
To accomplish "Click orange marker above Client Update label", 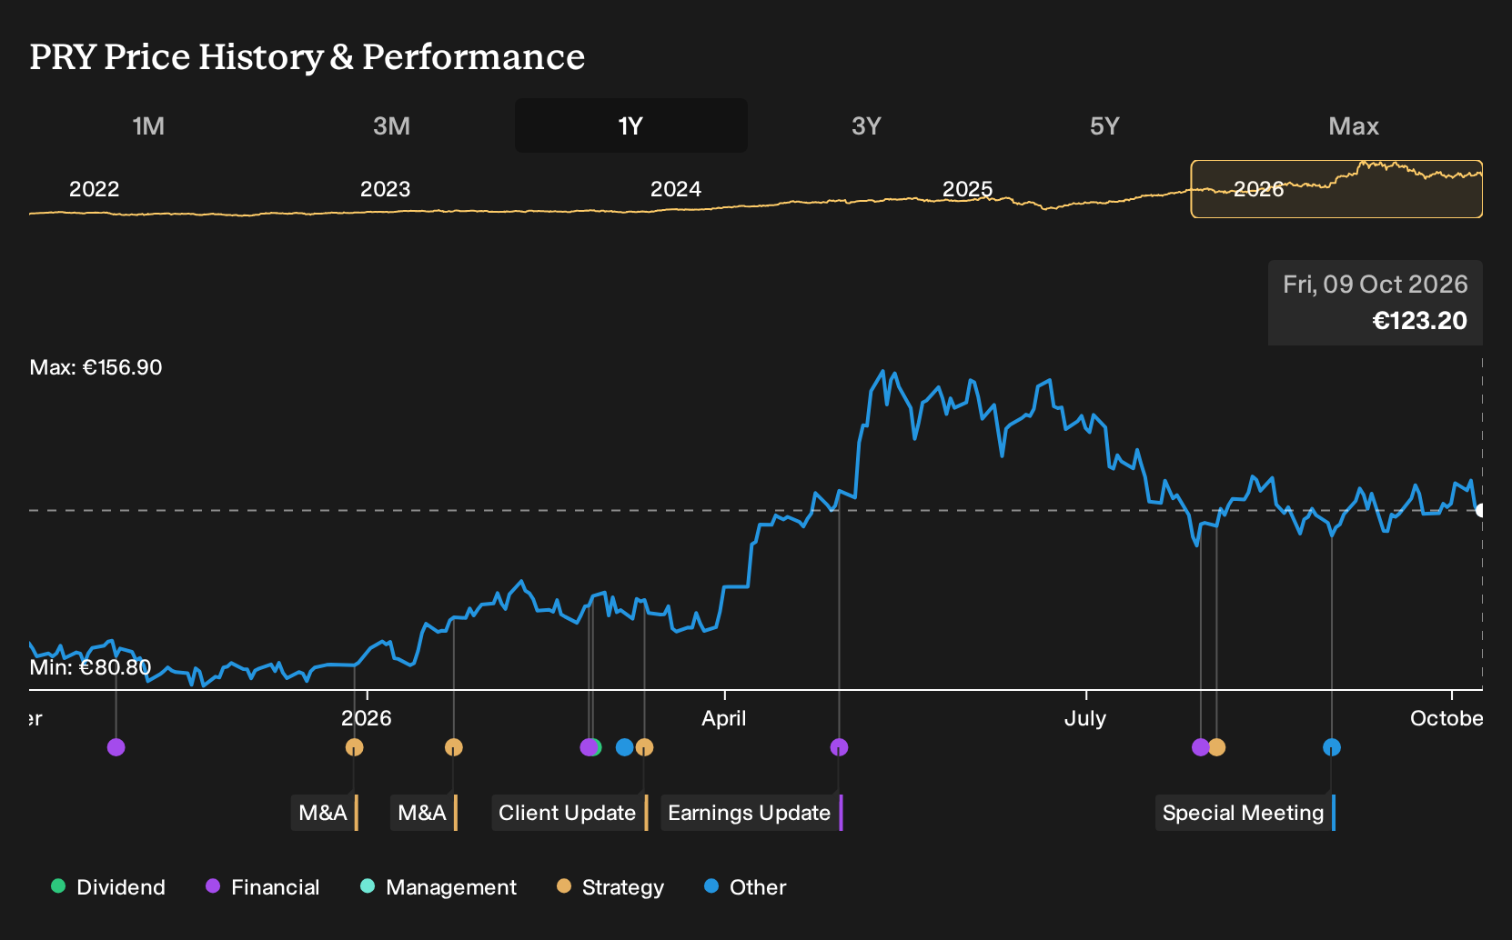I will tap(644, 747).
